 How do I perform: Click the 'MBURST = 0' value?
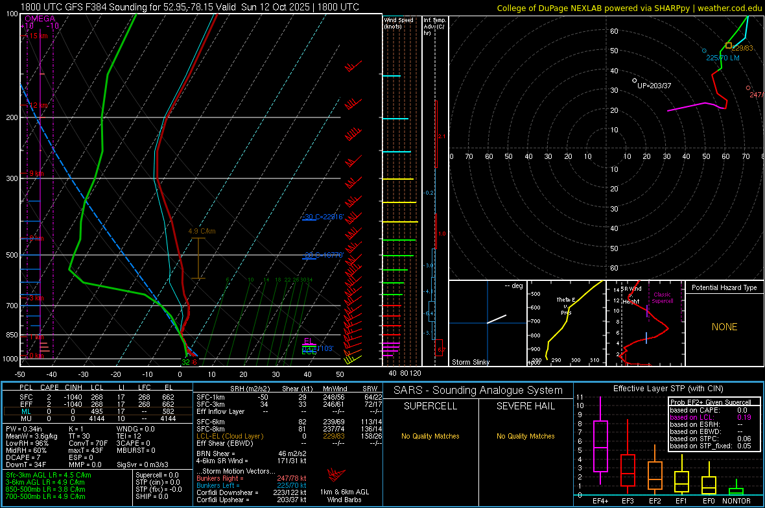(x=135, y=450)
